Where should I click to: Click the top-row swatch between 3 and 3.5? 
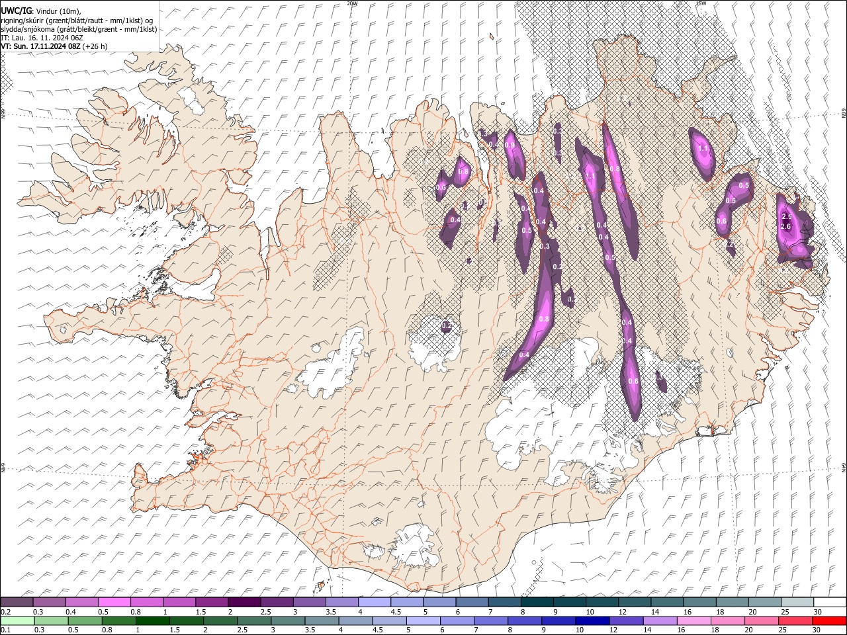(309, 602)
